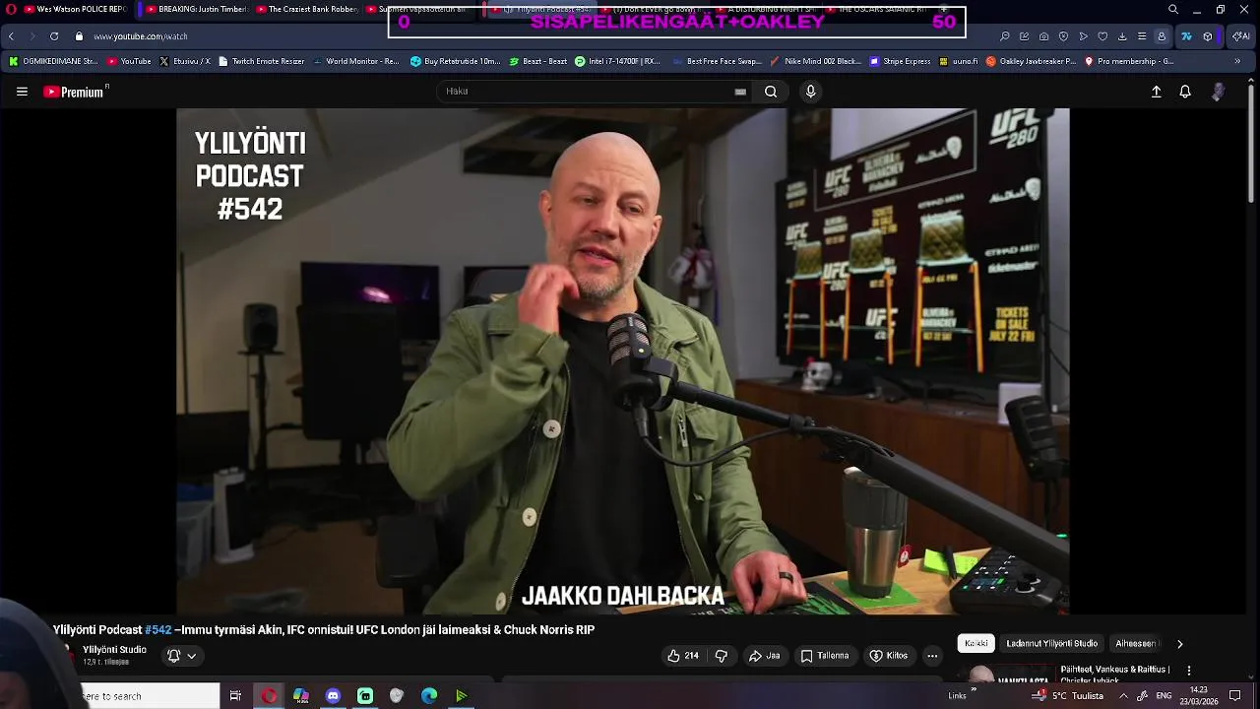Open the YouTube bookmark
1260x709 pixels.
(x=129, y=61)
